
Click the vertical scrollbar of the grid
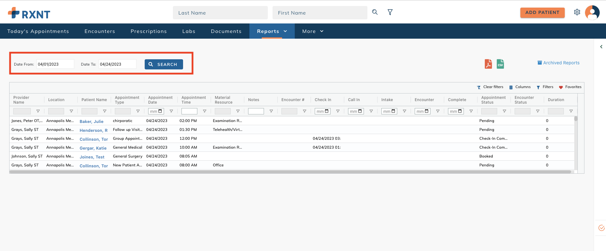pos(576,119)
